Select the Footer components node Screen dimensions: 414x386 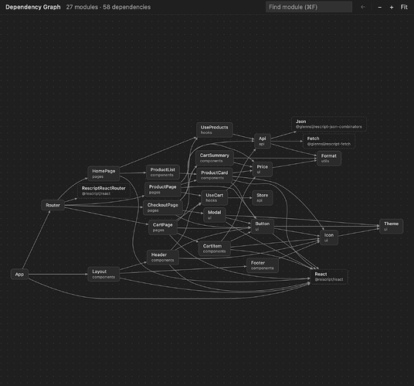[x=263, y=265]
